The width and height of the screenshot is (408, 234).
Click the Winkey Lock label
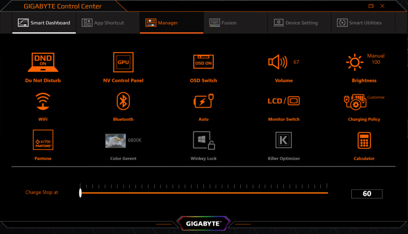pos(203,158)
